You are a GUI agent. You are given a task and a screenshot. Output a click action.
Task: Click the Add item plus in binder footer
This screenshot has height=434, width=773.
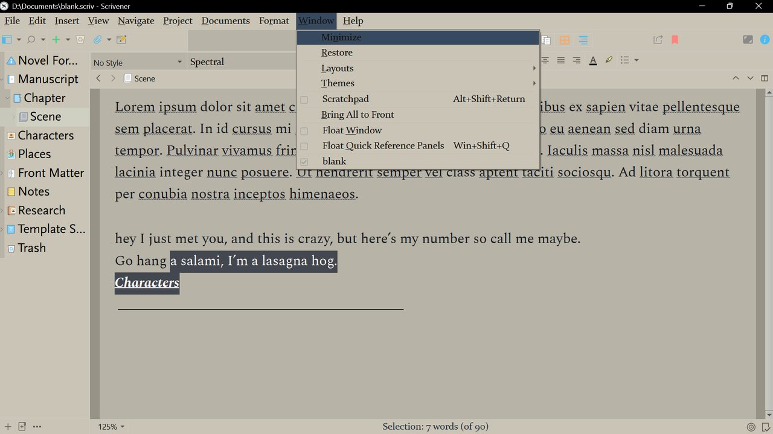click(x=8, y=426)
